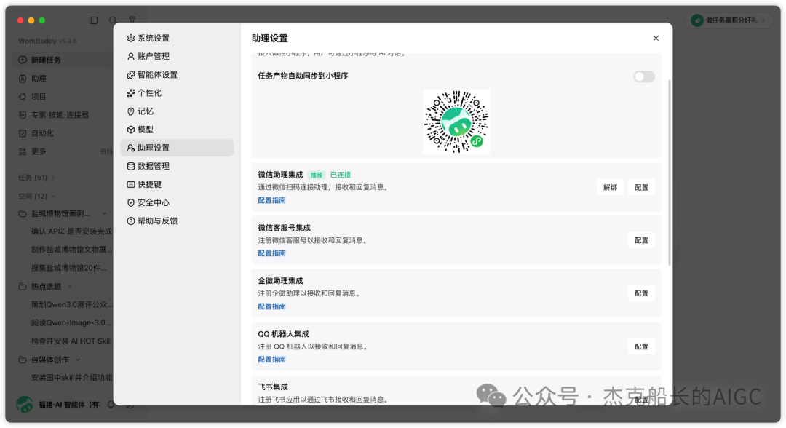Click 配置 for 微信助理集成
The width and height of the screenshot is (786, 428).
coord(642,188)
